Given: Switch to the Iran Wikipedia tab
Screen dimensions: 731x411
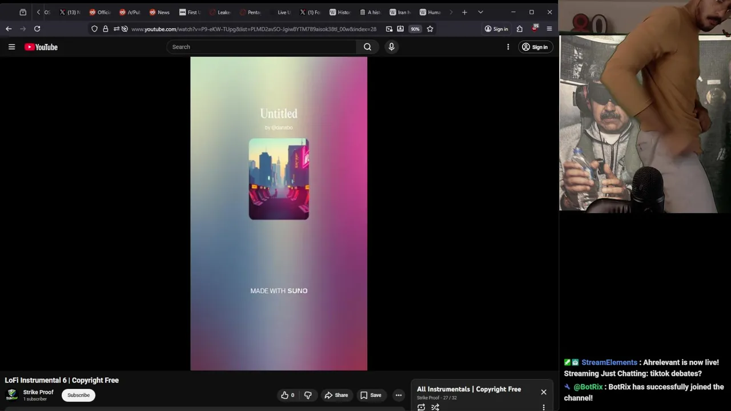Looking at the screenshot, I should pos(400,12).
